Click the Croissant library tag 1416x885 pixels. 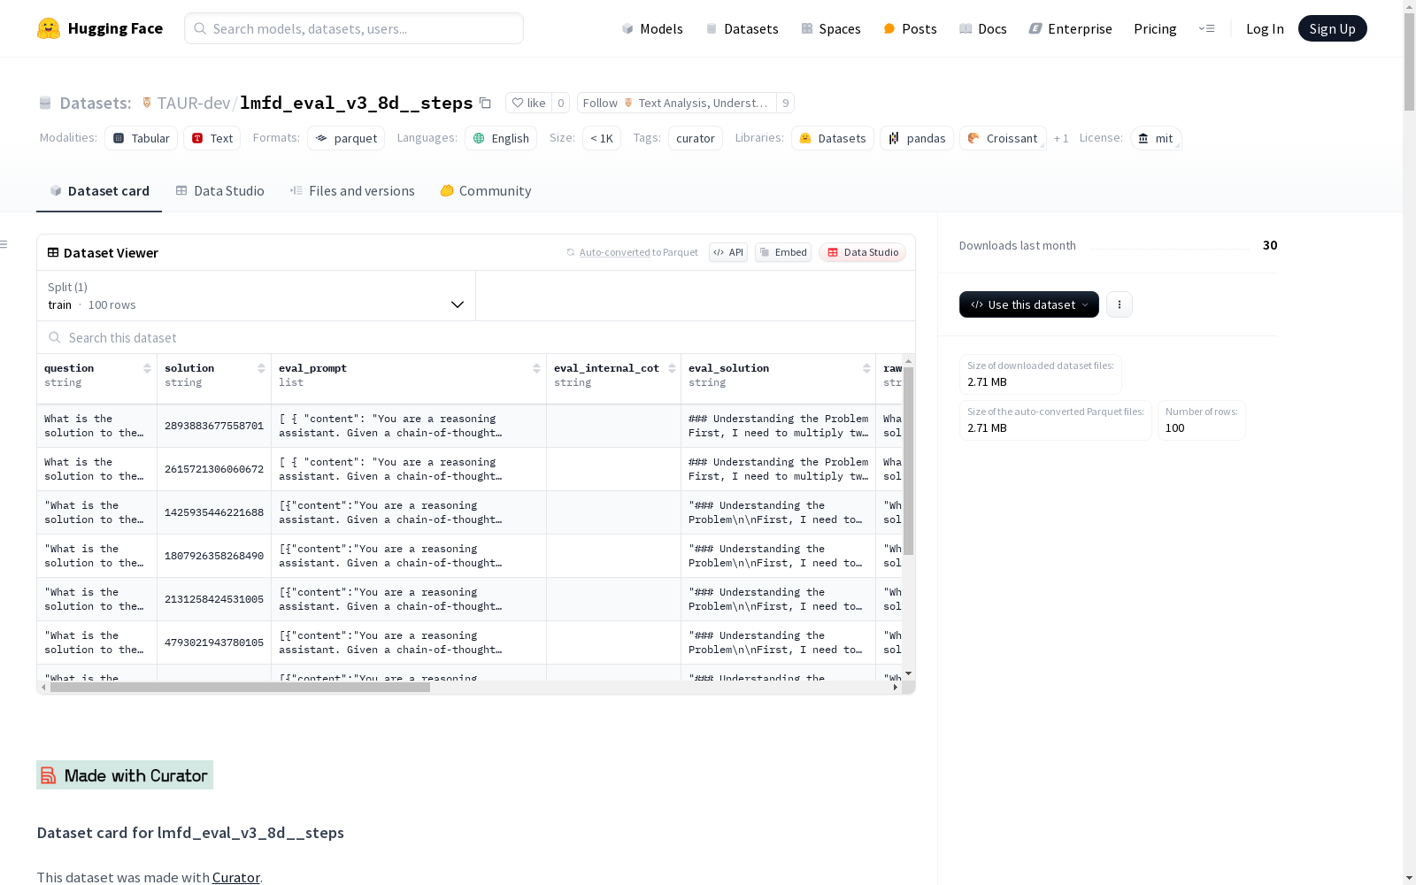click(x=1003, y=138)
